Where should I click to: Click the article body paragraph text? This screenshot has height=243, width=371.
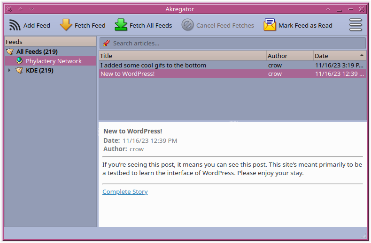(232, 169)
